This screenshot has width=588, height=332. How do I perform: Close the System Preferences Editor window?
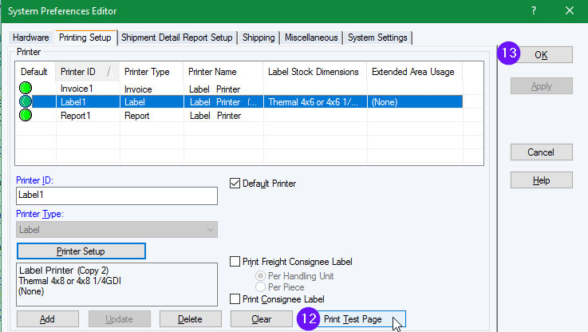(569, 10)
